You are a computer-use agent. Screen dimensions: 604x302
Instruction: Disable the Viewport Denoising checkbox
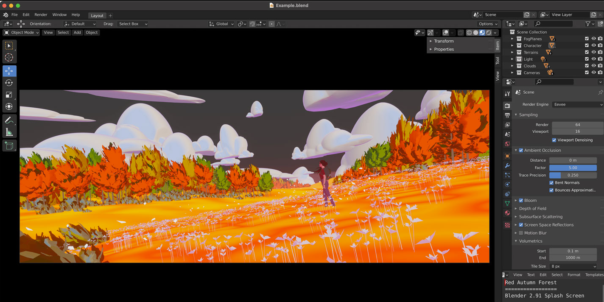tap(554, 140)
